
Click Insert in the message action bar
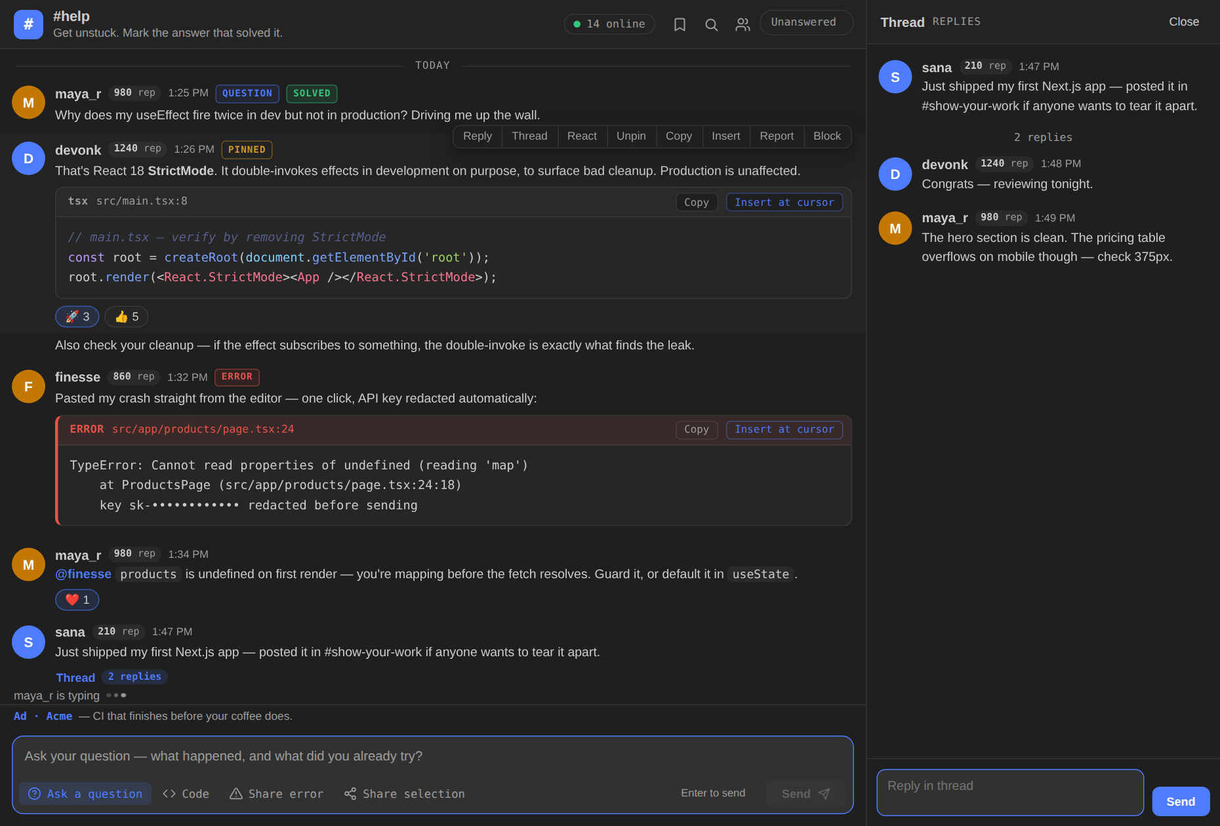(x=725, y=136)
